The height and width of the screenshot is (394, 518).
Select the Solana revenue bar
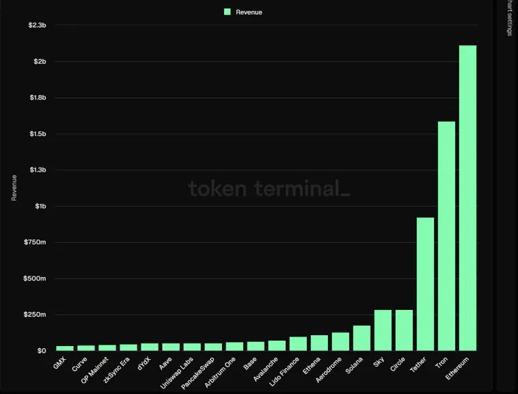point(362,338)
